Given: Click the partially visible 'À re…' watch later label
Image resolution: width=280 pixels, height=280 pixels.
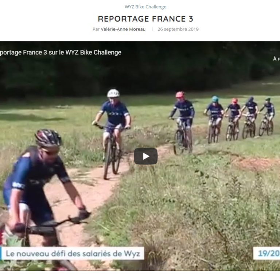Looking at the screenshot, I should click(x=277, y=59).
